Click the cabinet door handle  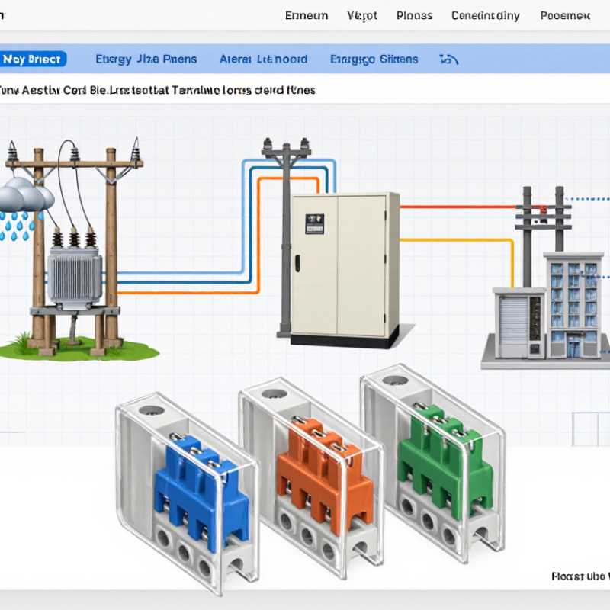[297, 263]
